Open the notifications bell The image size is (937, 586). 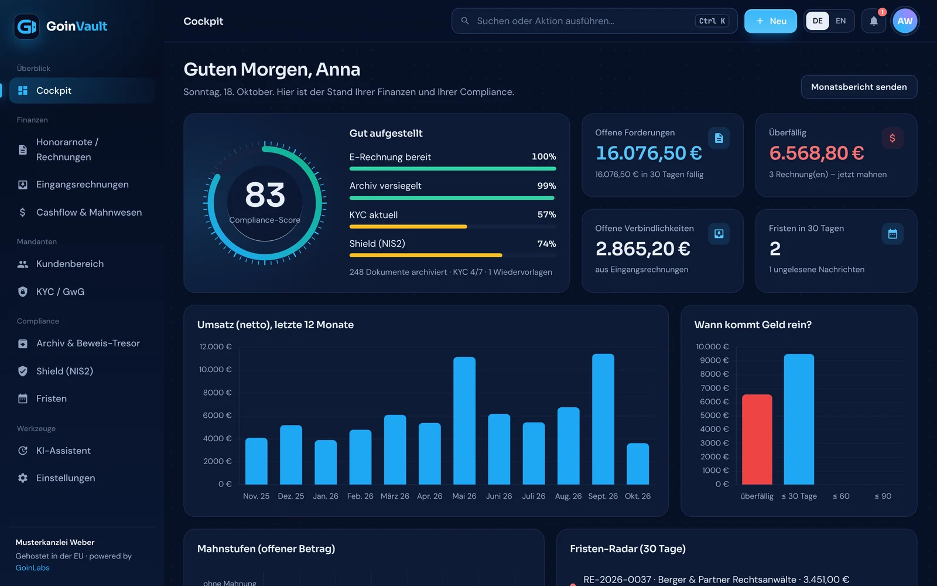point(873,21)
